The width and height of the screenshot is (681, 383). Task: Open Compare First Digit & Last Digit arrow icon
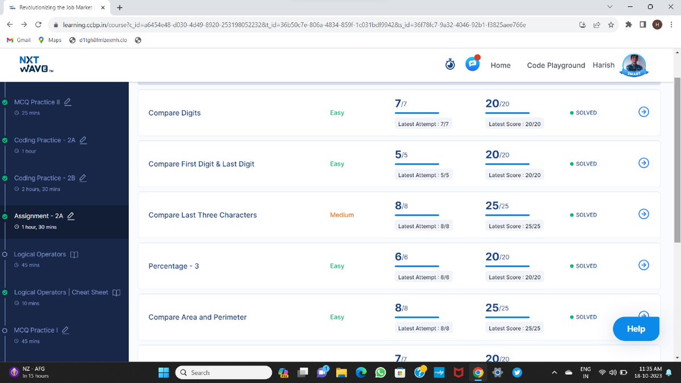(x=644, y=163)
